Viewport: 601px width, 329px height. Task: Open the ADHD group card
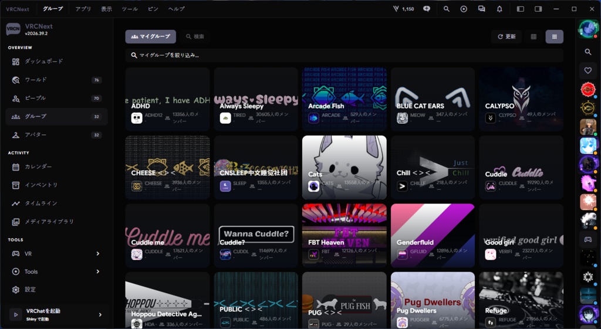pos(167,100)
